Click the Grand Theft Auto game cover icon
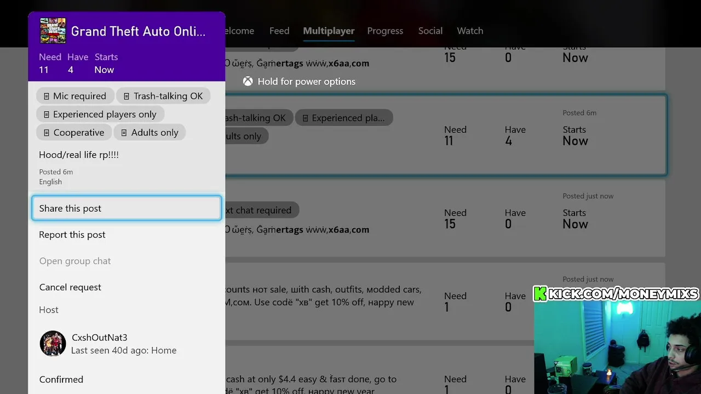 [x=53, y=31]
